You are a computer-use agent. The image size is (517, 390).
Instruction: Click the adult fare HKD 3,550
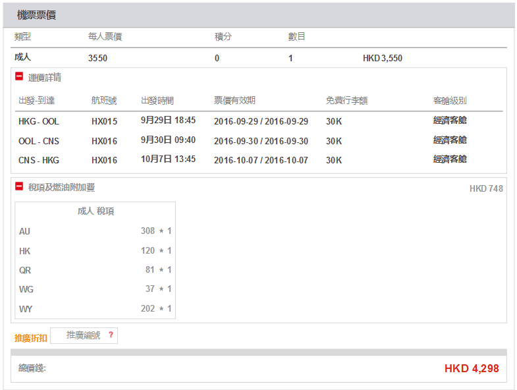tap(383, 59)
